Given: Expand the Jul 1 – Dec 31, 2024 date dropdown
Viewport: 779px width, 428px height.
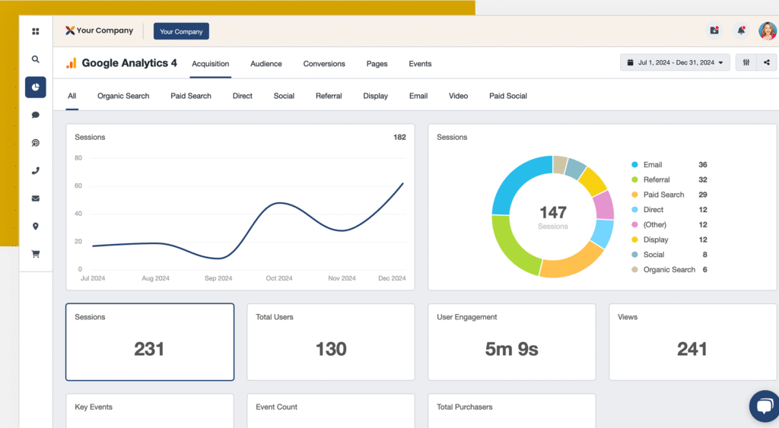Looking at the screenshot, I should click(675, 62).
